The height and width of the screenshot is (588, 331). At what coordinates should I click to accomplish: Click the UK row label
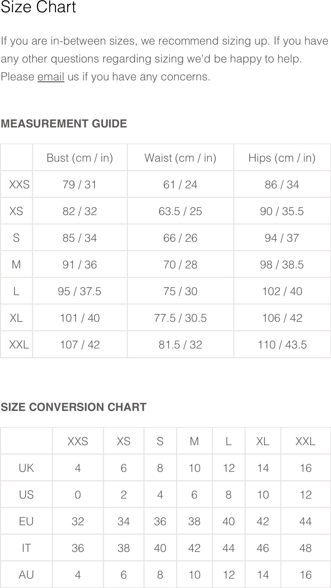click(x=26, y=468)
